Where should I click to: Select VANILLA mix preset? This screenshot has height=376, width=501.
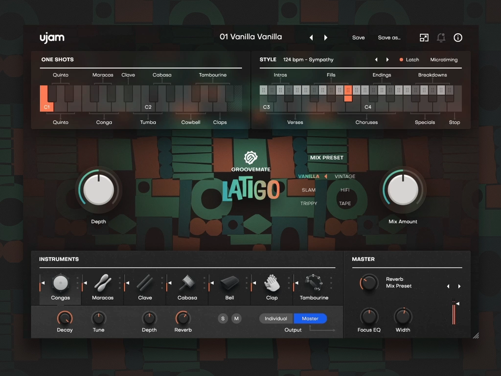(x=309, y=176)
